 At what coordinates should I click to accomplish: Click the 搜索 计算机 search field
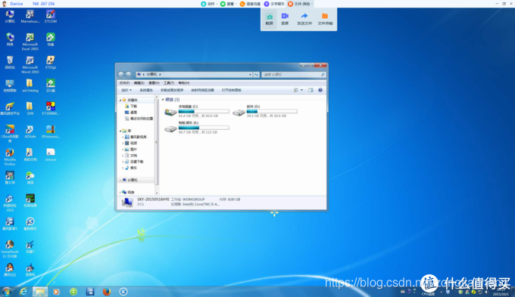click(x=294, y=75)
